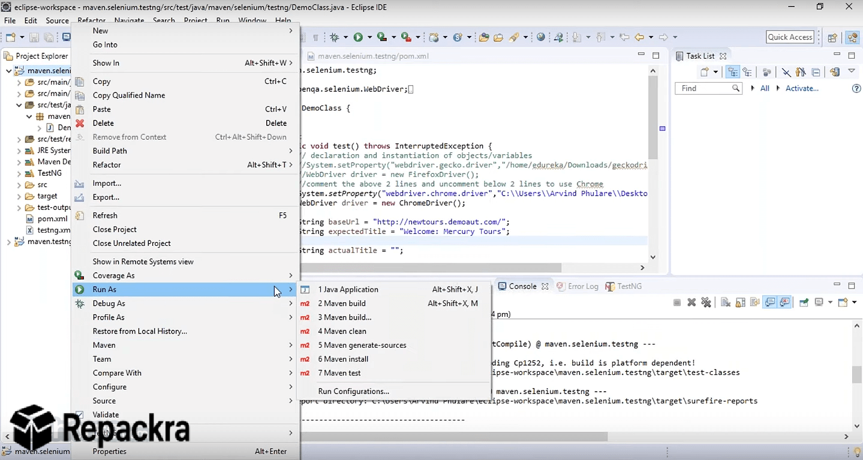Click the All filter link in Task List

tap(765, 88)
